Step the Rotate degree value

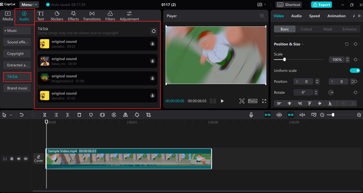click(x=316, y=93)
